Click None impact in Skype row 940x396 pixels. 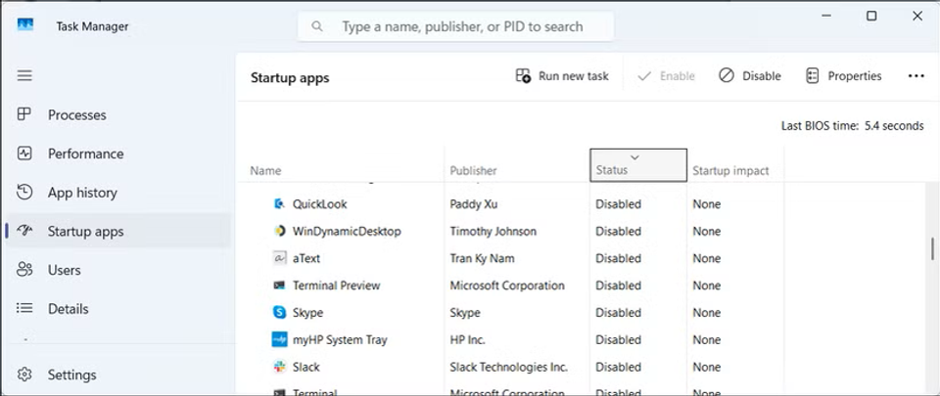click(x=707, y=312)
